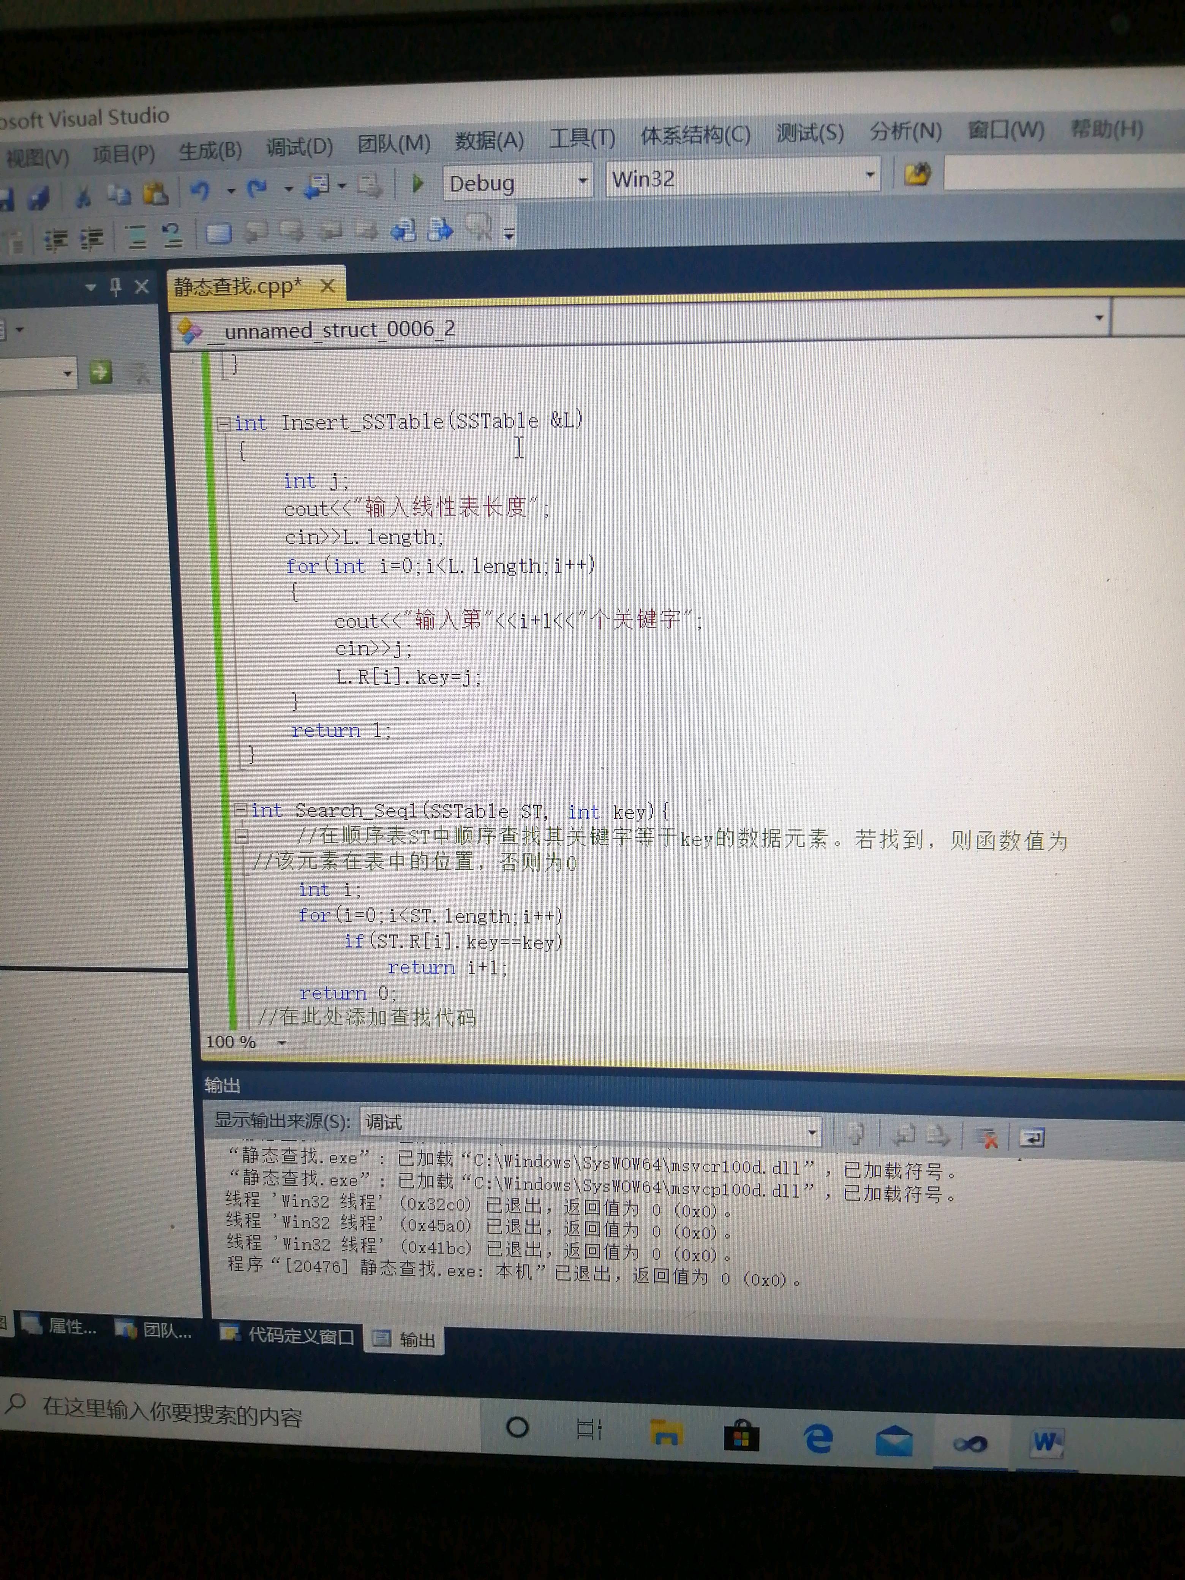Switch to Visual Studio taskbar icon

coord(970,1444)
